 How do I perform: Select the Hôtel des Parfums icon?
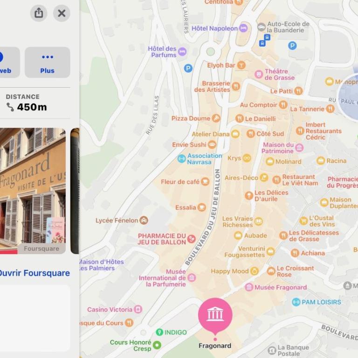pos(182,52)
